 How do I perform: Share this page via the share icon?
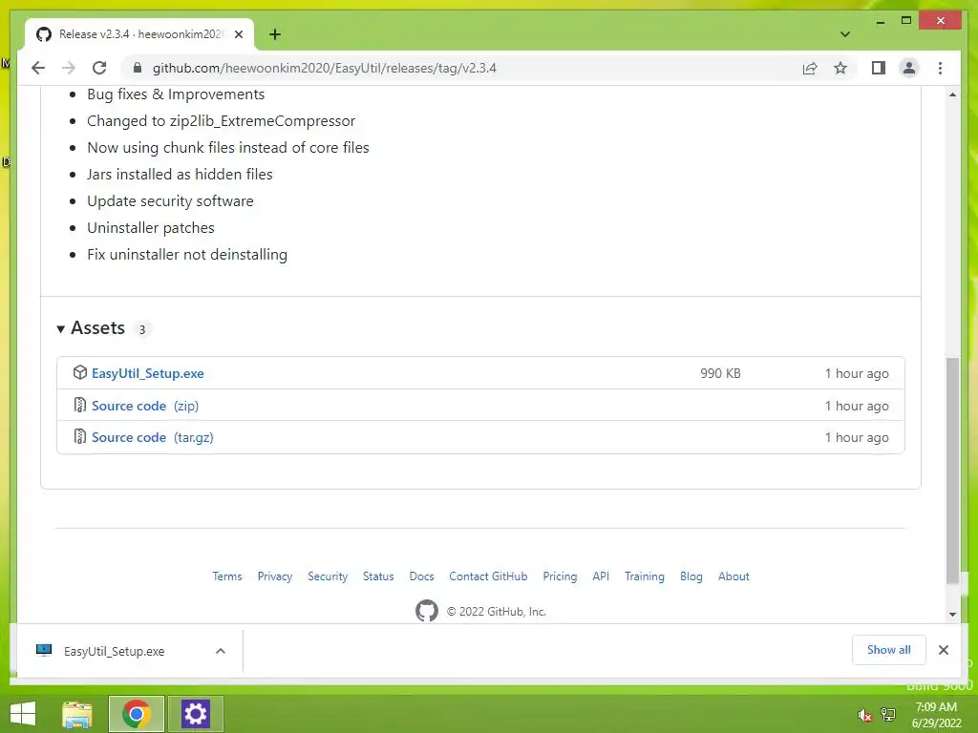tap(810, 68)
